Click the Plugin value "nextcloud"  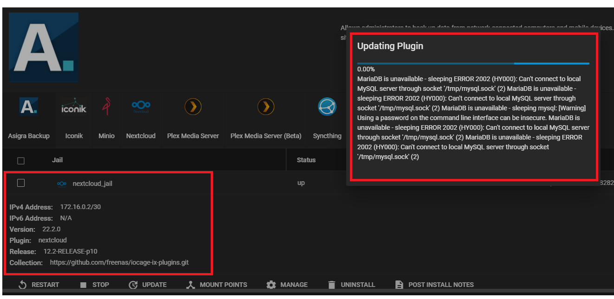coord(52,240)
